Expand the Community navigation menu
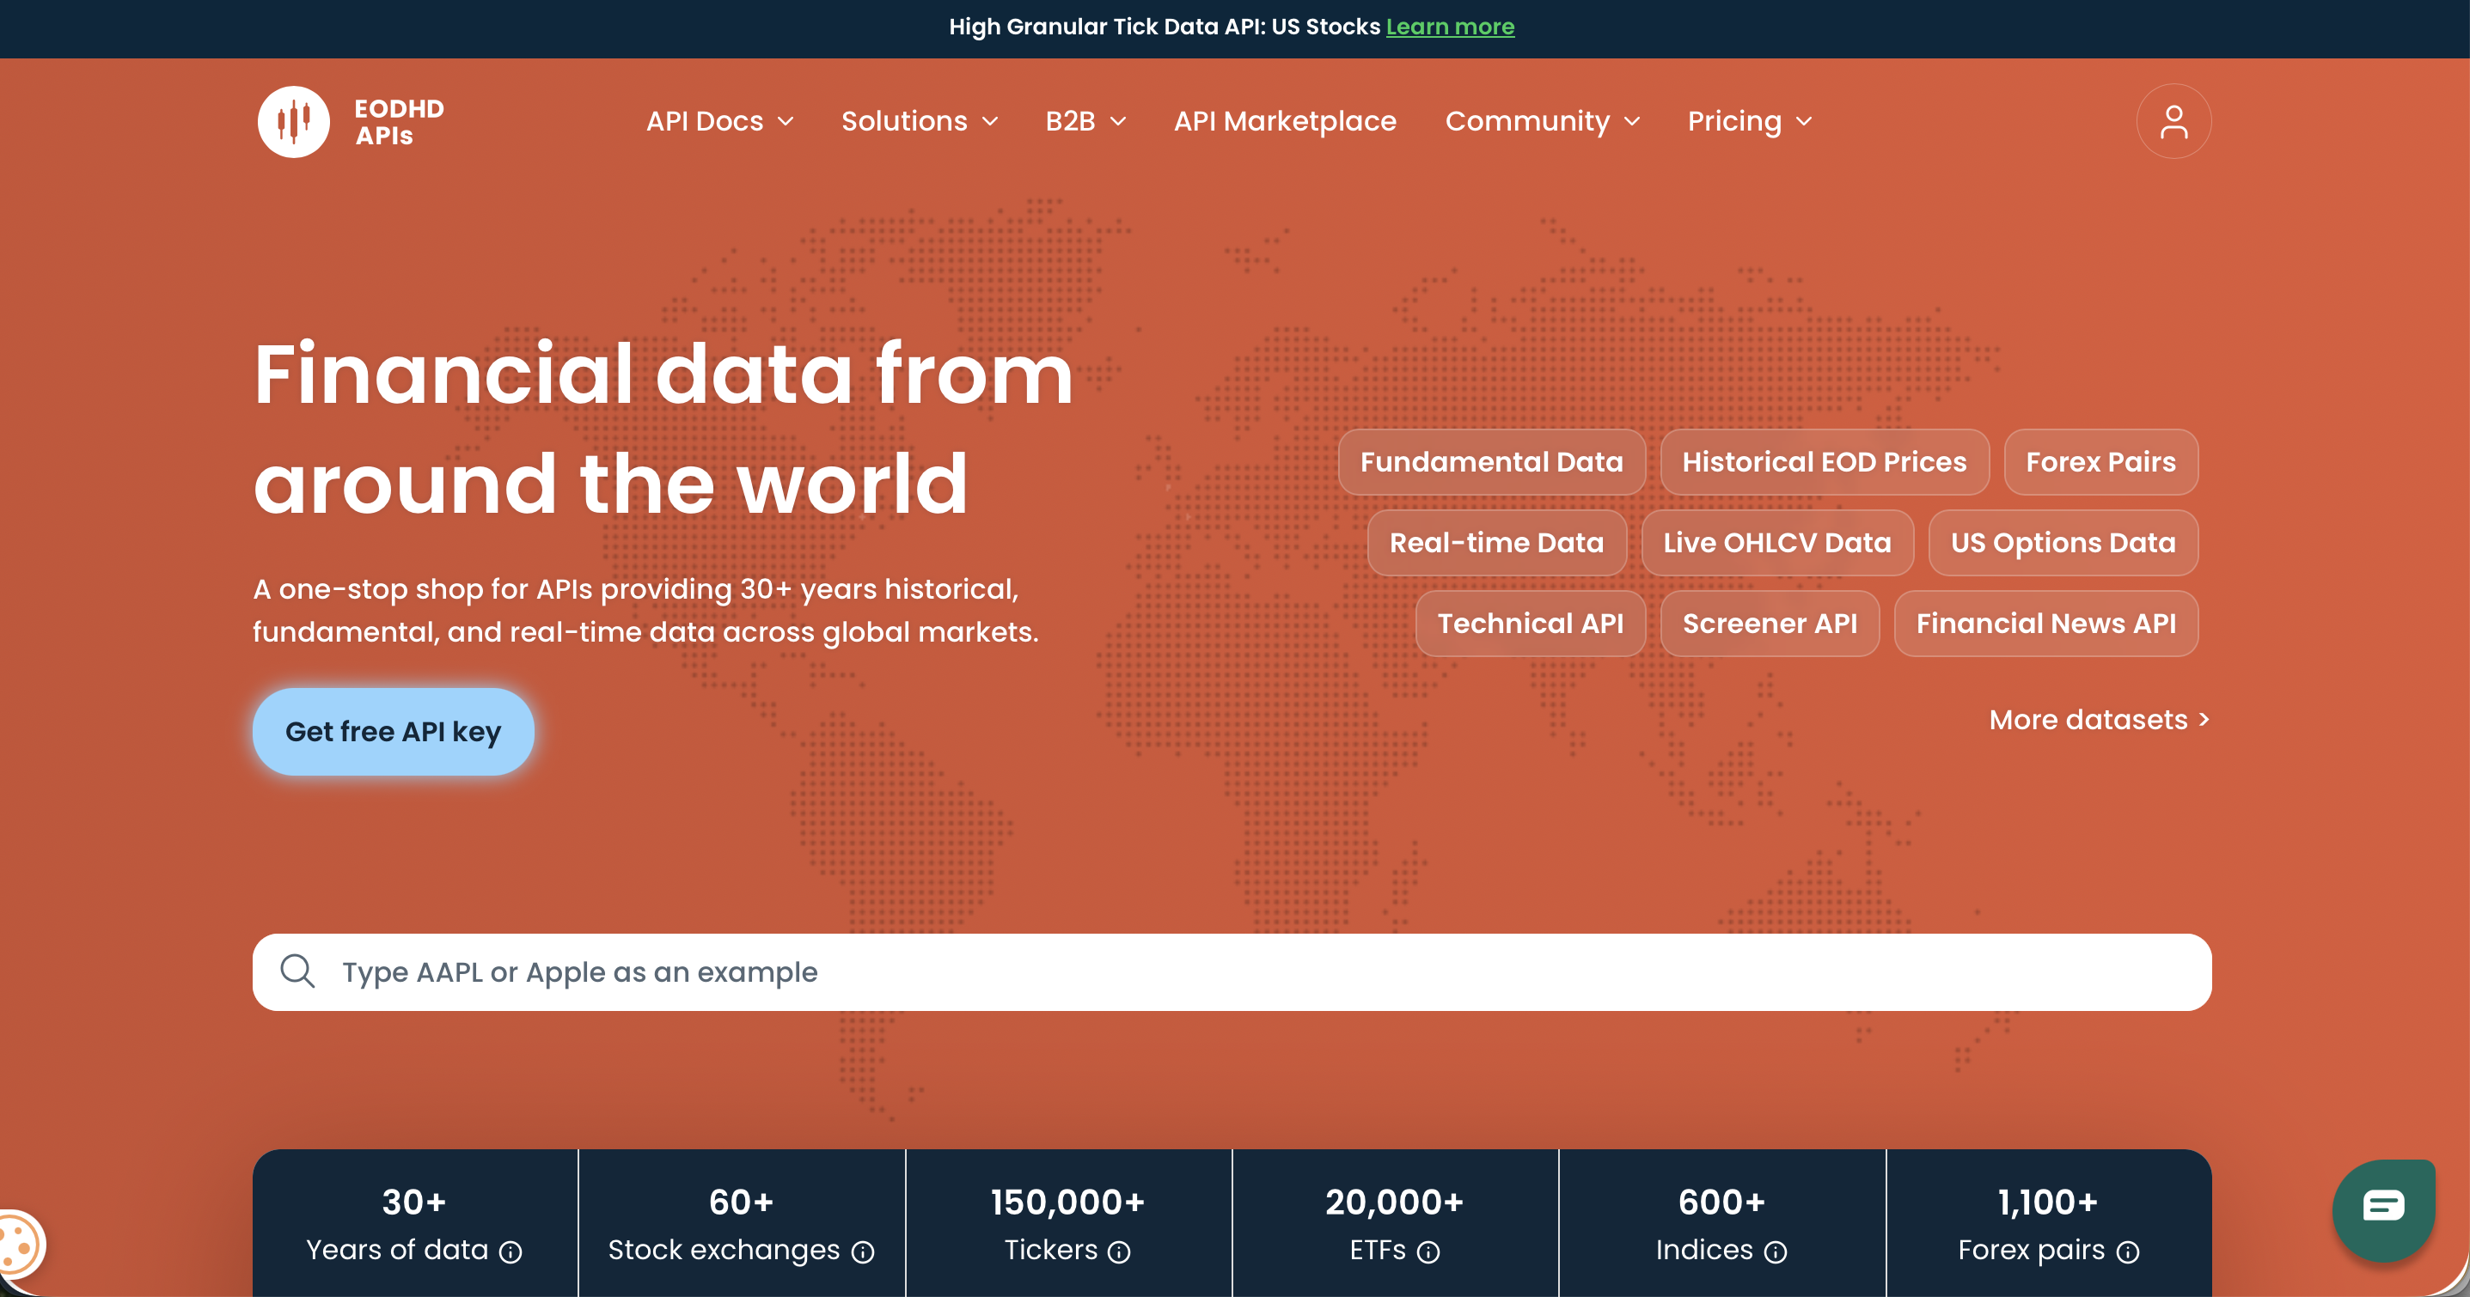 click(x=1542, y=122)
